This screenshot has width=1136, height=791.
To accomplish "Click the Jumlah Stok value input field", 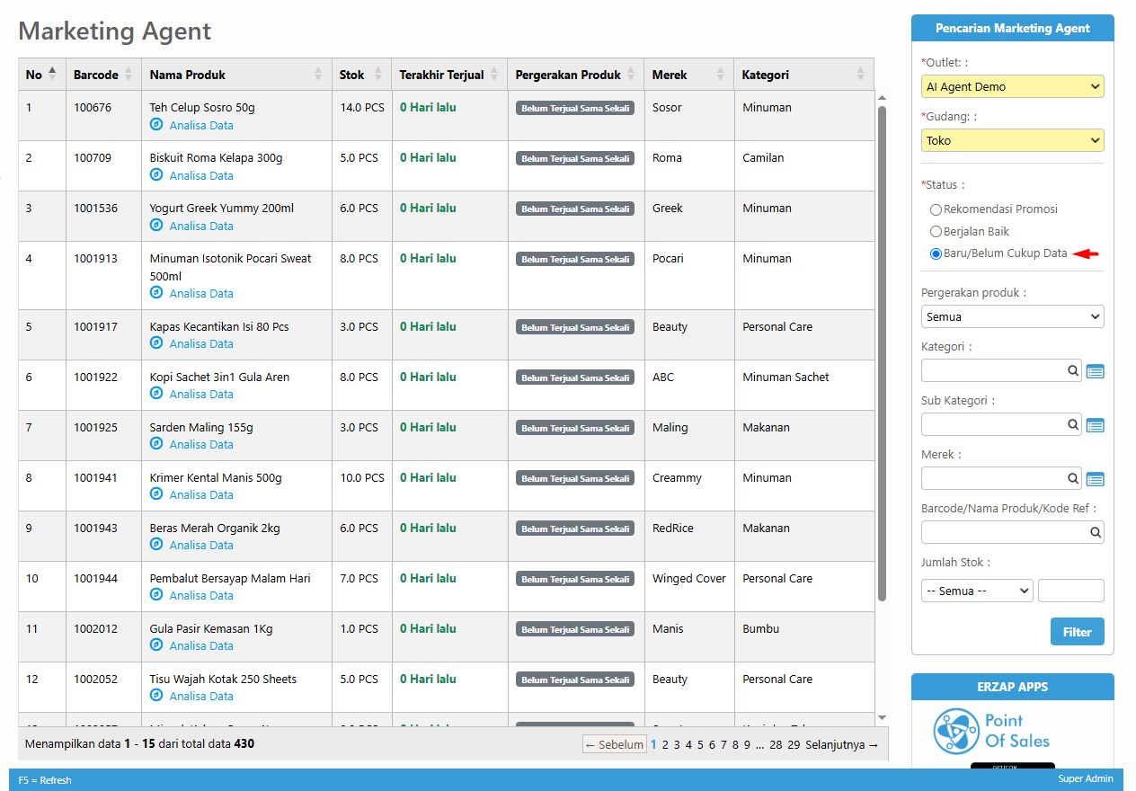I will [x=1070, y=591].
